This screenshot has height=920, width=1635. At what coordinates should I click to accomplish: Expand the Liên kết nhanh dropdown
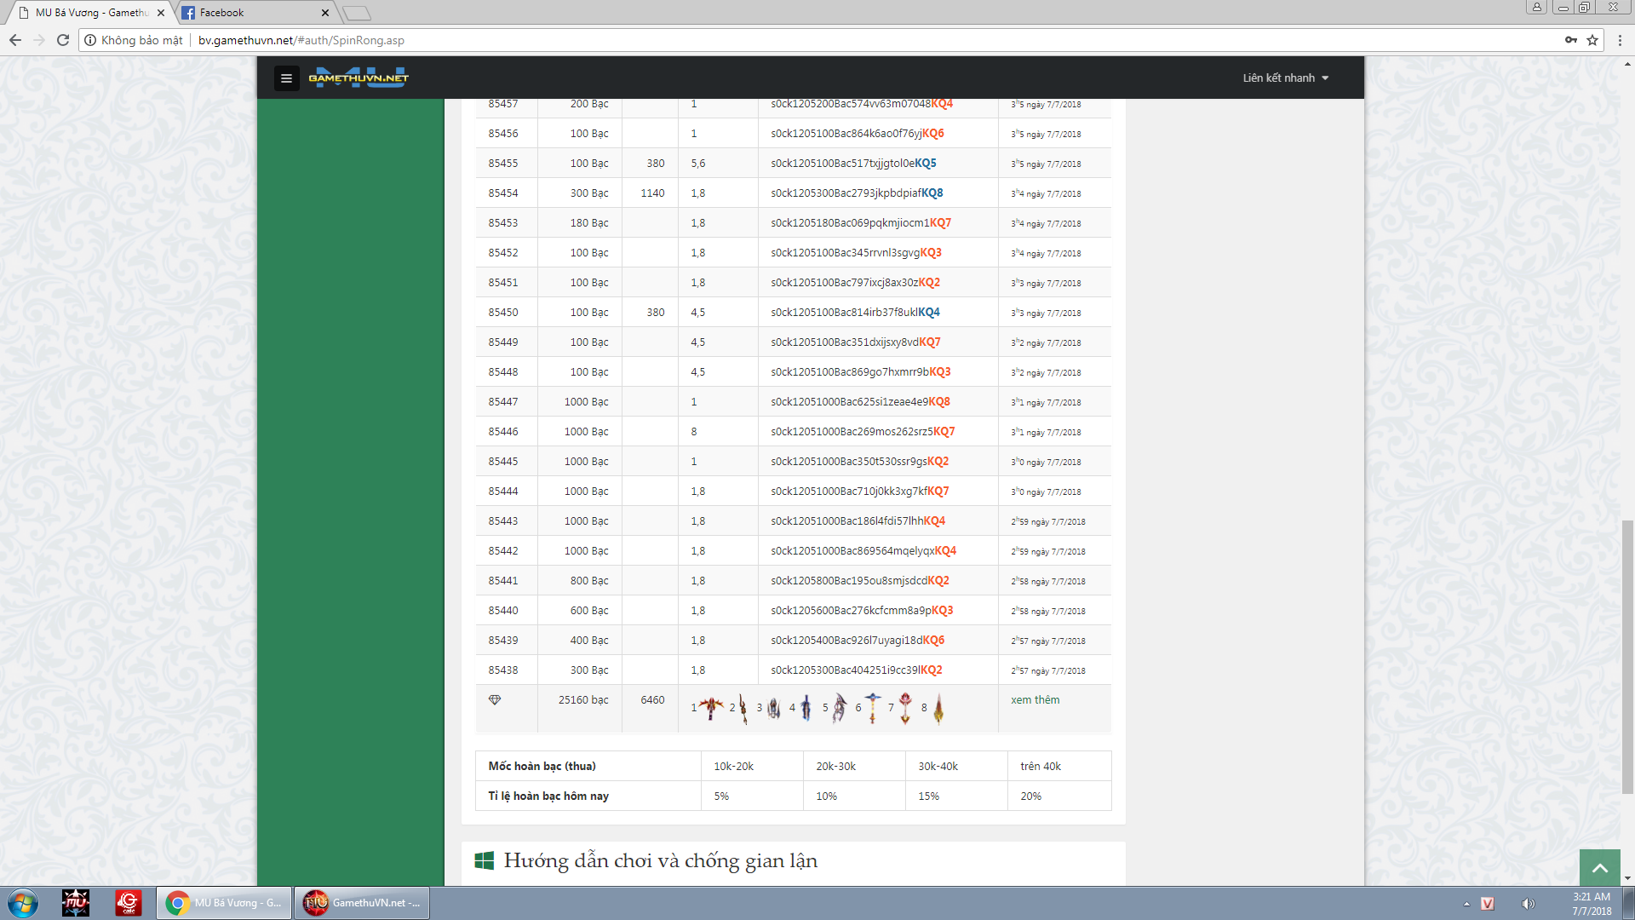pyautogui.click(x=1285, y=78)
